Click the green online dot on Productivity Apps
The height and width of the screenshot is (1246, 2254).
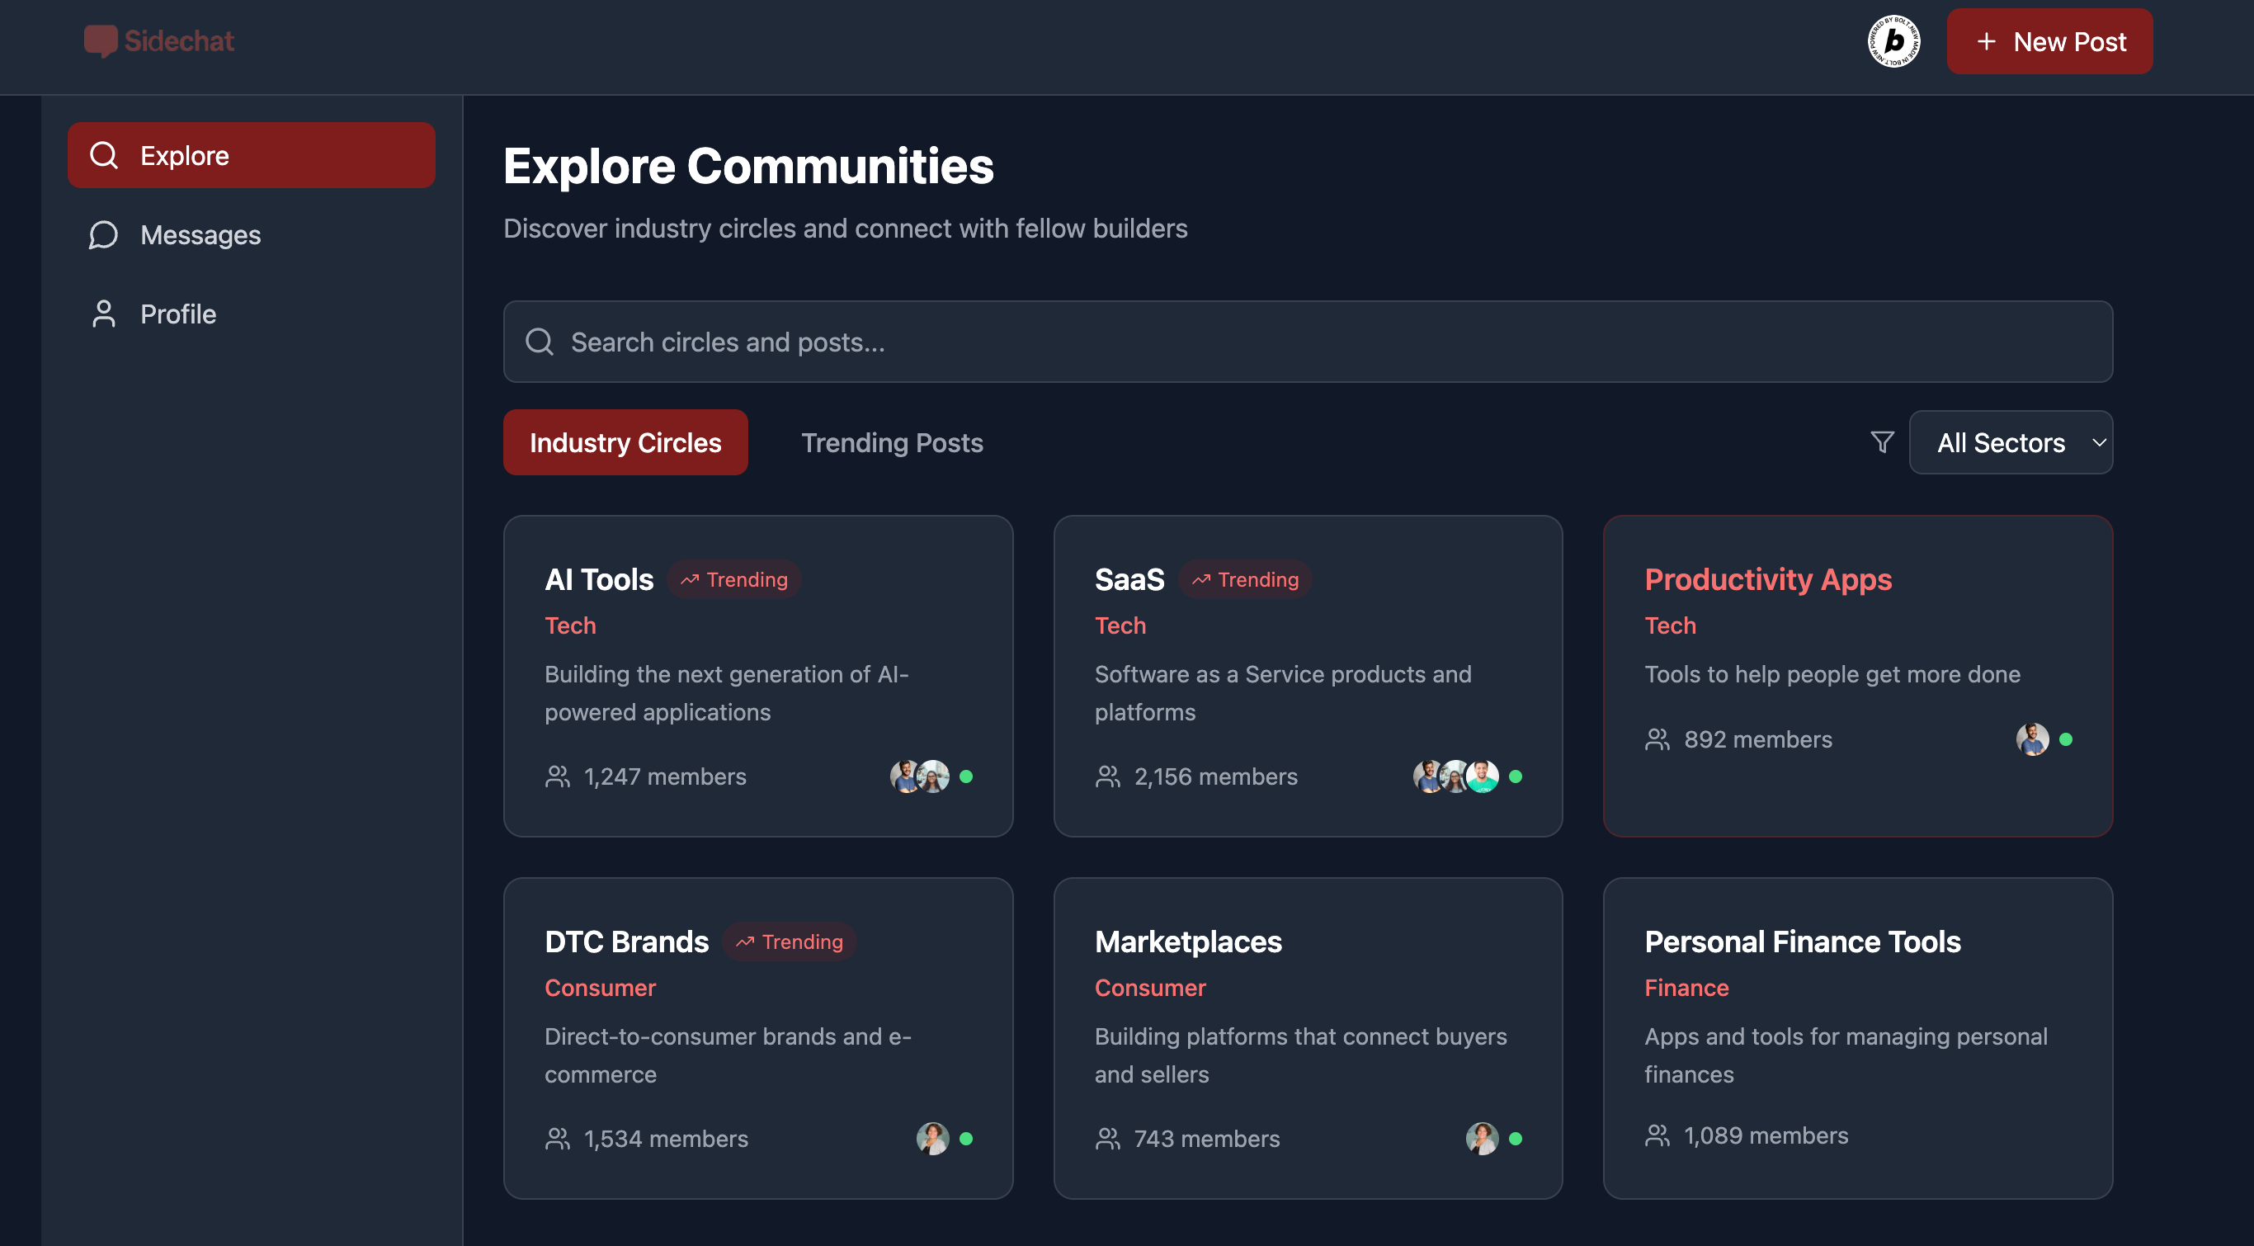pos(2065,739)
